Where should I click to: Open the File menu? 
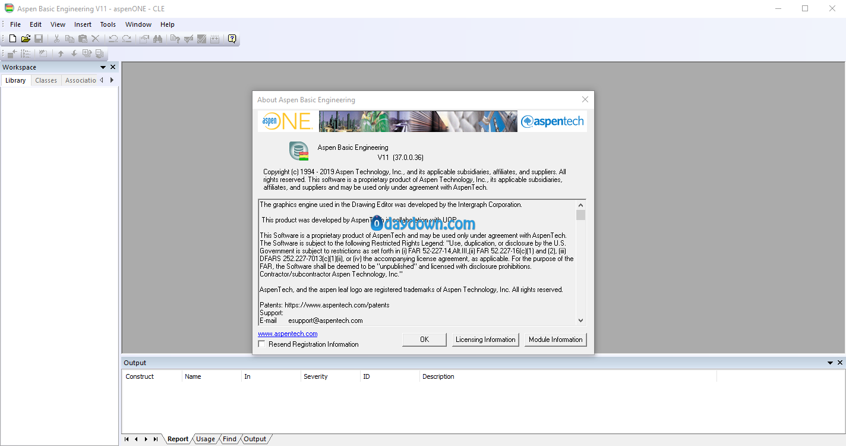pos(15,24)
